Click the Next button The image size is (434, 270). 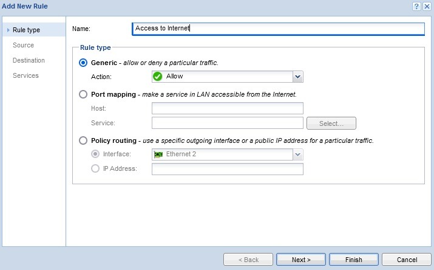click(x=301, y=260)
